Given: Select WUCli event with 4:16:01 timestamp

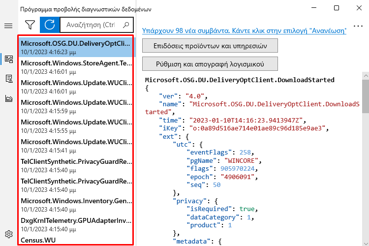Looking at the screenshot, I should pos(76,87).
